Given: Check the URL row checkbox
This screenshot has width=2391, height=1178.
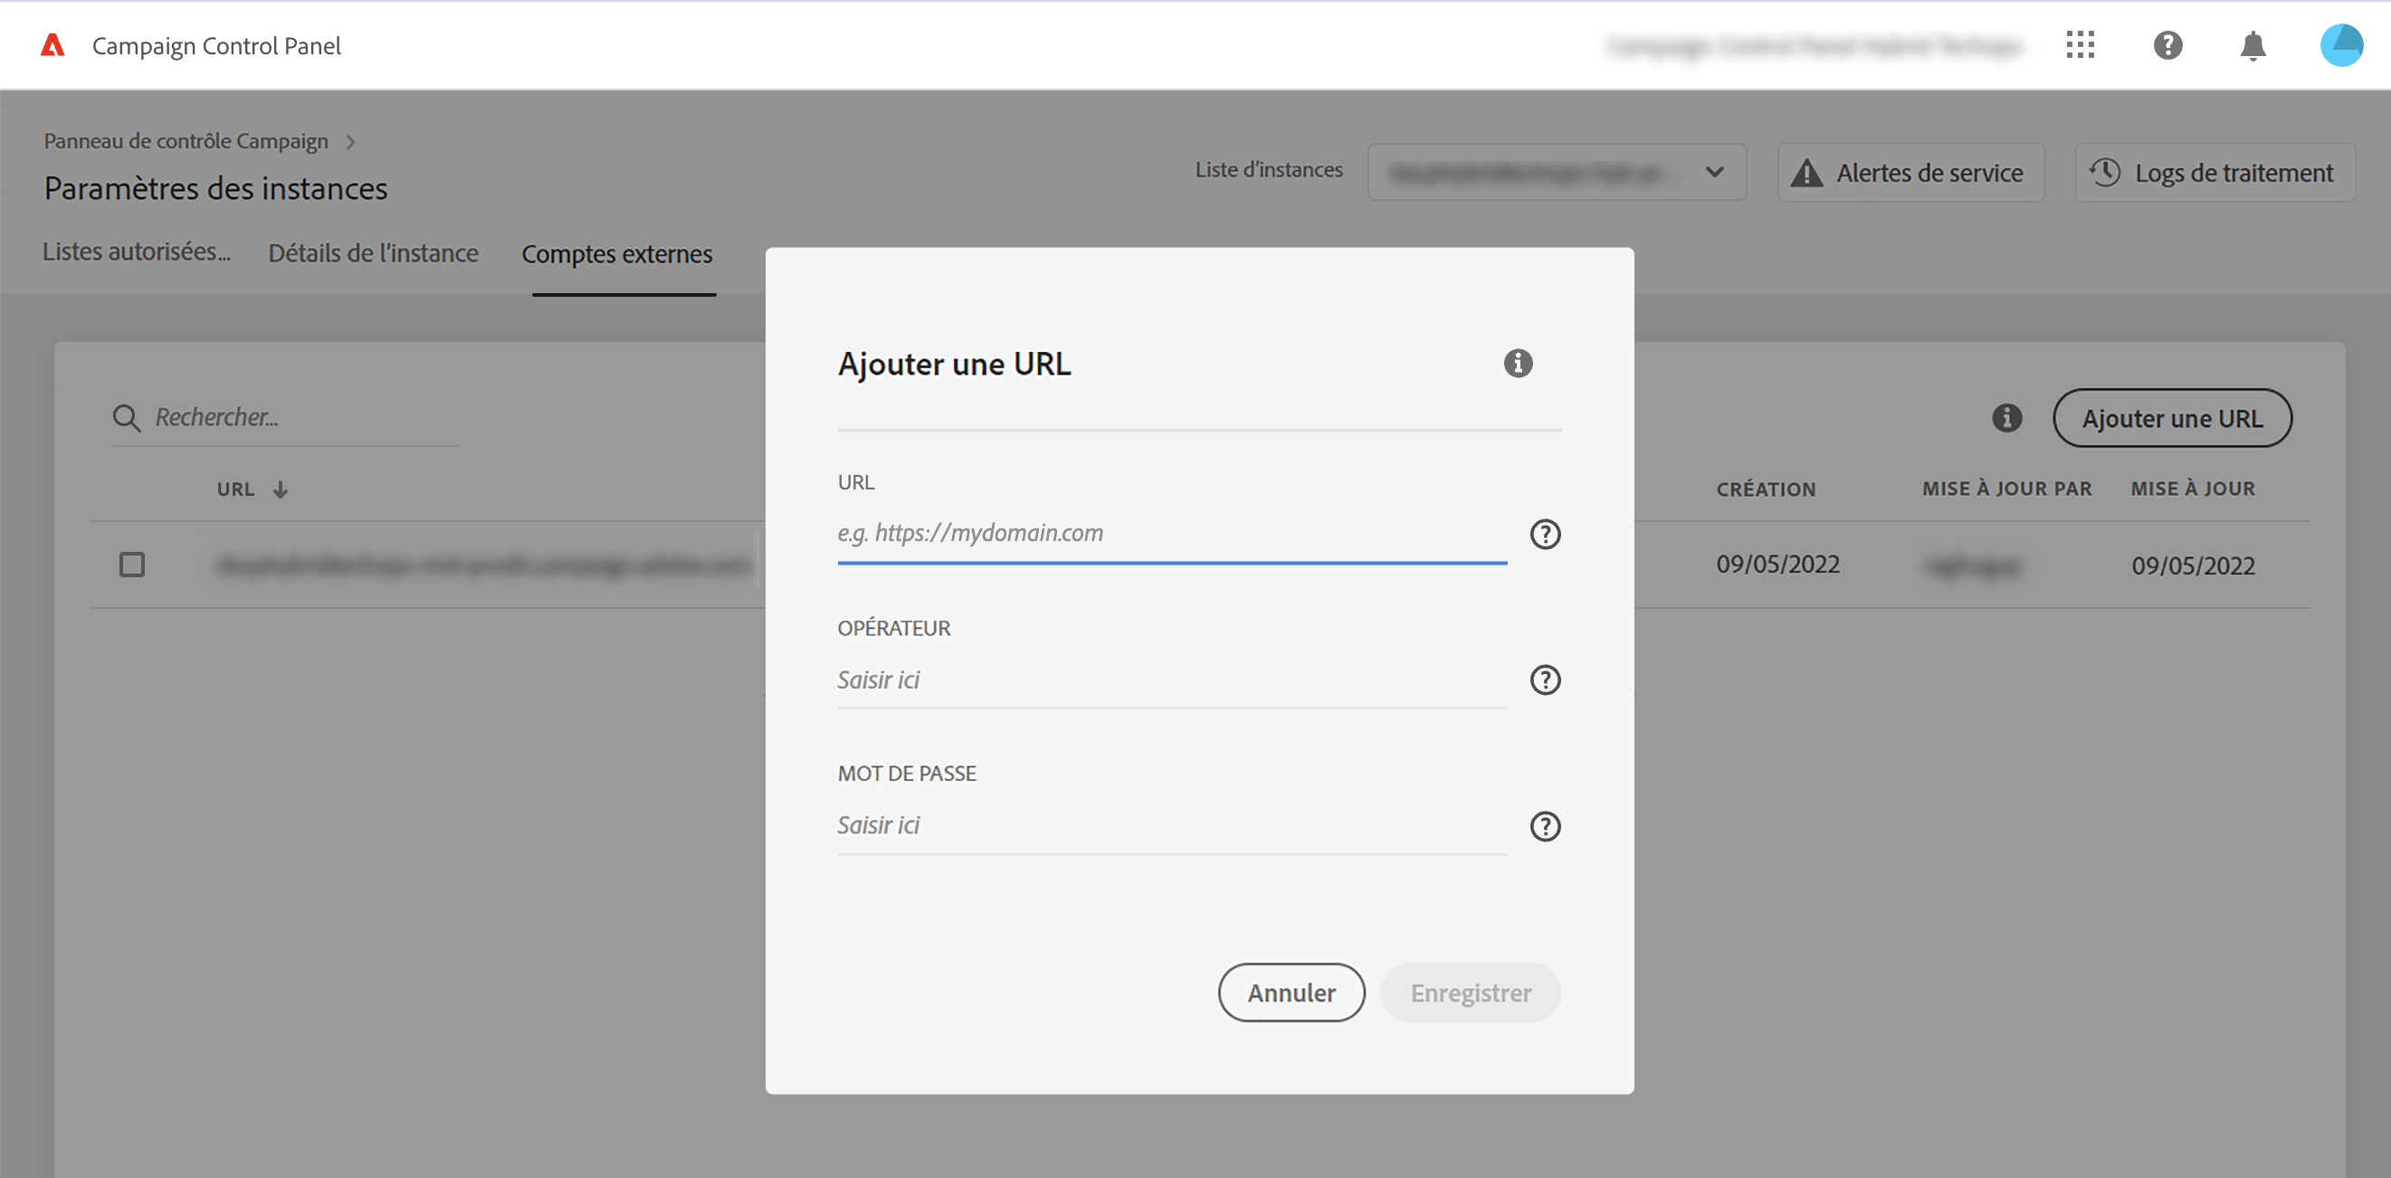Looking at the screenshot, I should click(132, 565).
